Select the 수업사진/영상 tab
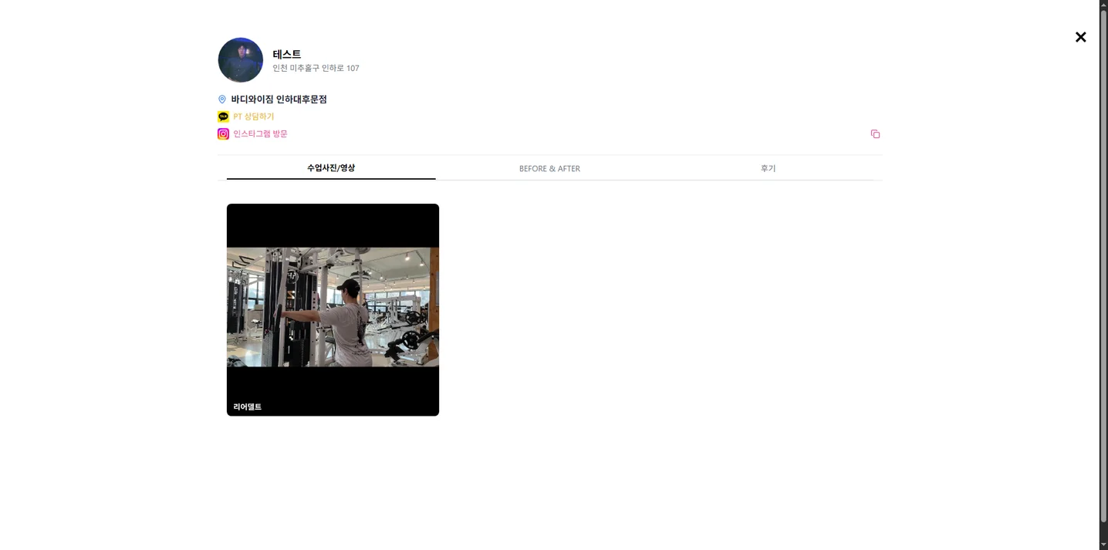 pos(331,168)
